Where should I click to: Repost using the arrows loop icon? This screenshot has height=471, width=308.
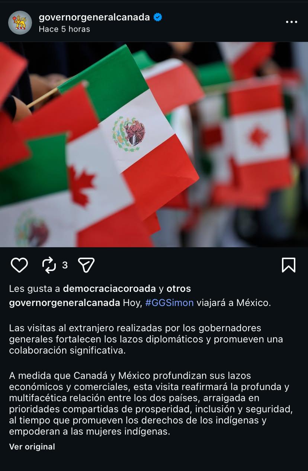click(49, 265)
